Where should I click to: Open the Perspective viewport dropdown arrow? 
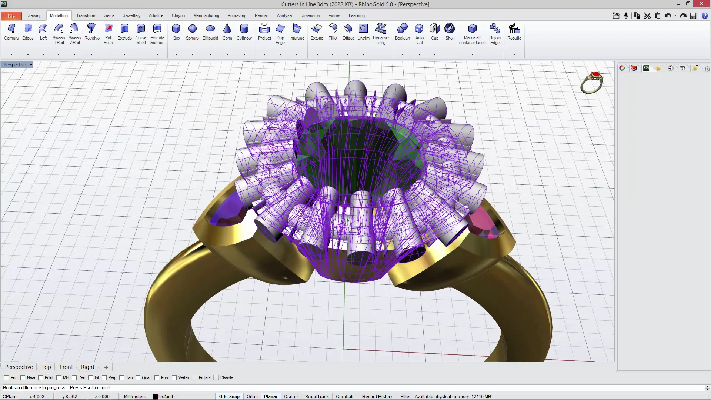click(x=31, y=65)
